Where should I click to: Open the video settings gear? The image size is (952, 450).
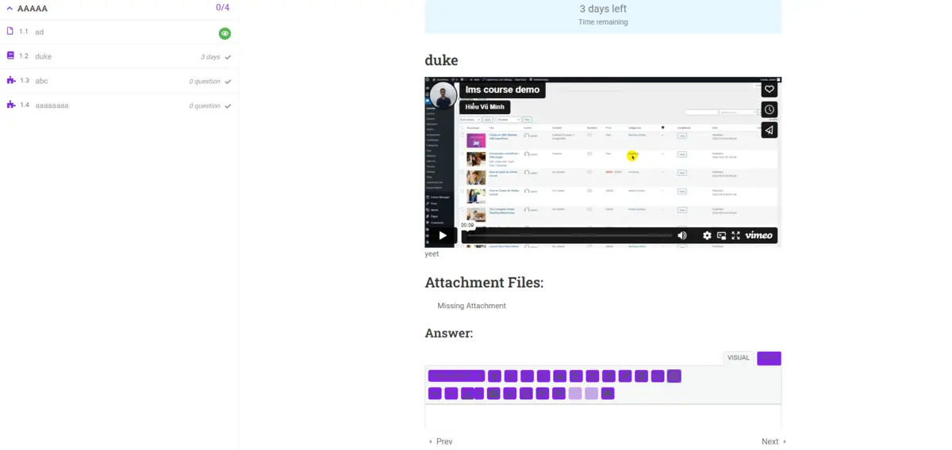707,235
